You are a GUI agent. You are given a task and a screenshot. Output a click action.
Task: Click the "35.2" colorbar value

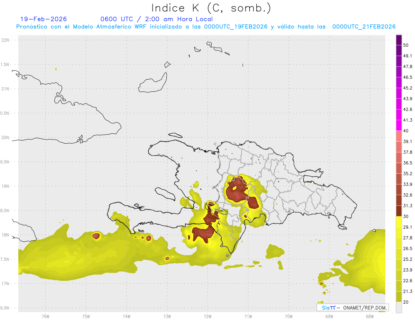click(x=408, y=173)
